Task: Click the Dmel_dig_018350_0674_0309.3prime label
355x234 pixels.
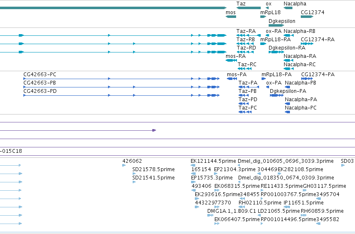Action: coord(286,178)
